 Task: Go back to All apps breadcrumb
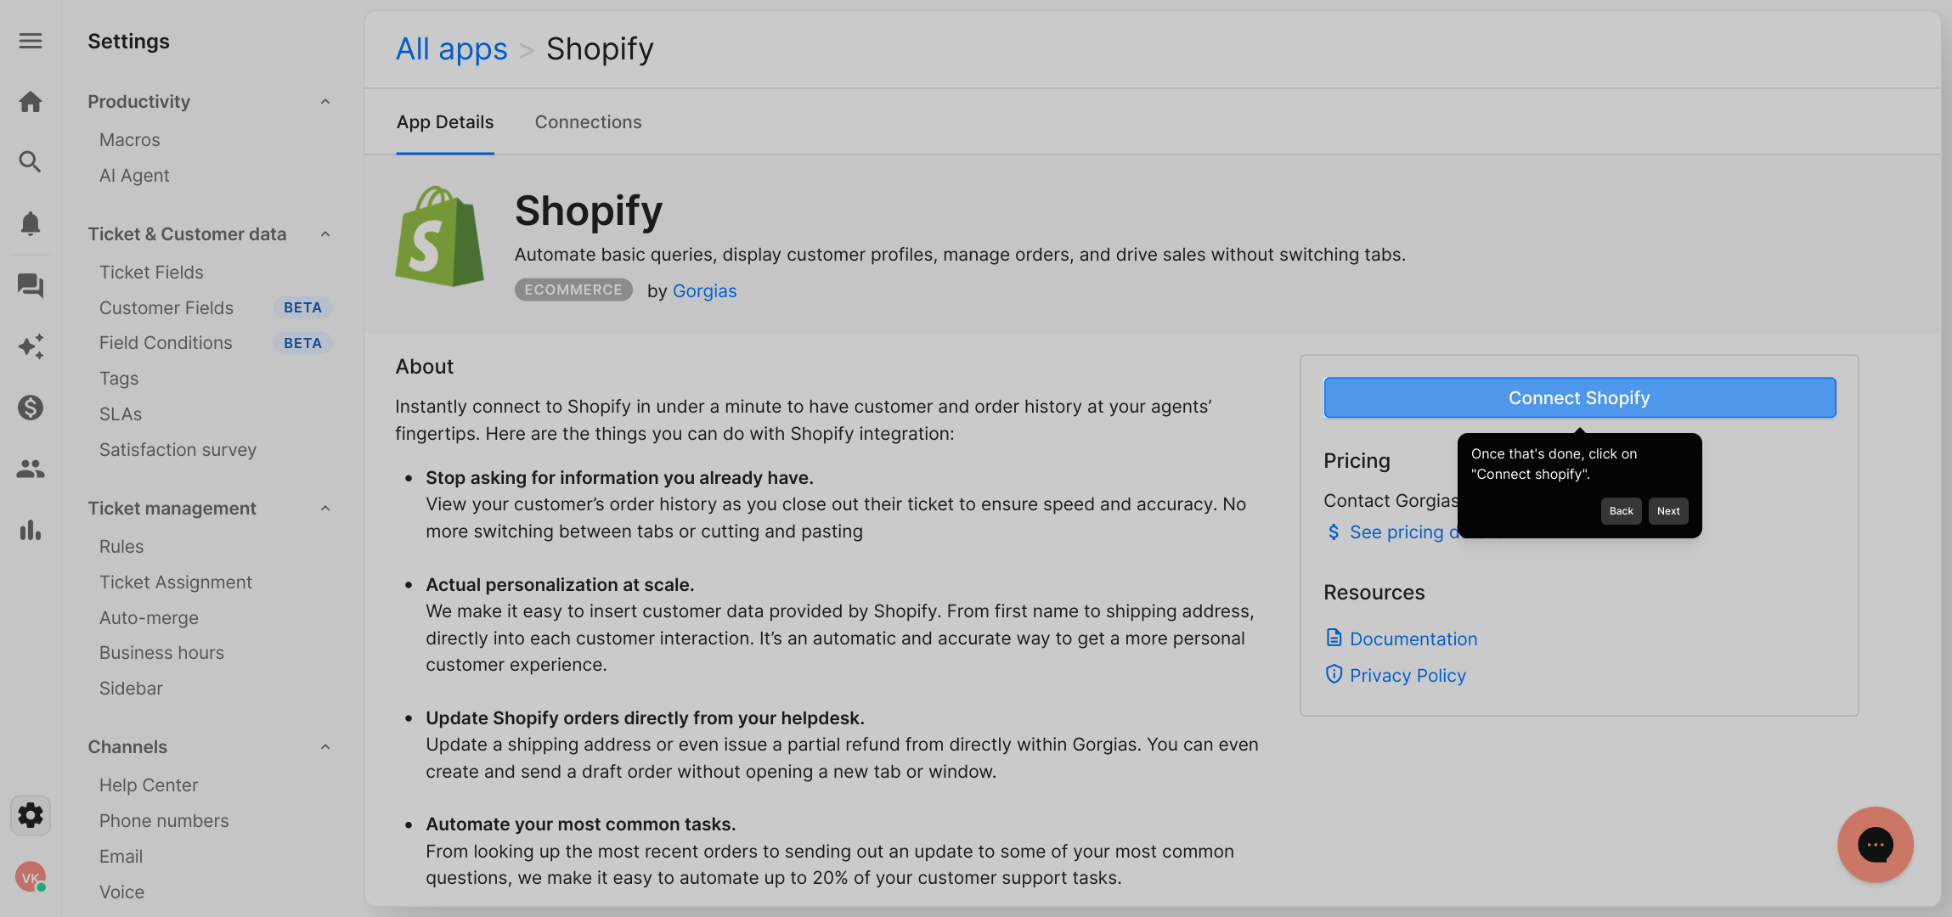pos(451,49)
